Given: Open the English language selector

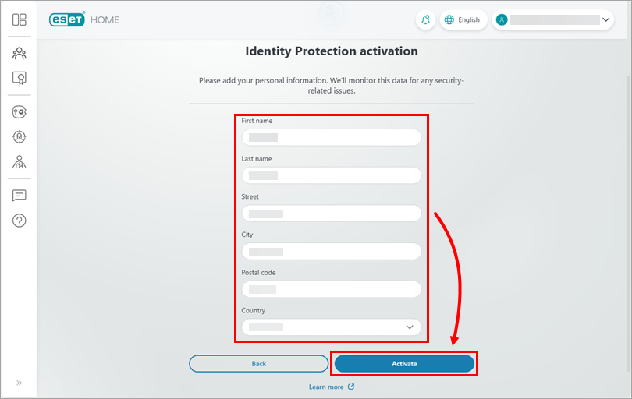Looking at the screenshot, I should pos(463,20).
